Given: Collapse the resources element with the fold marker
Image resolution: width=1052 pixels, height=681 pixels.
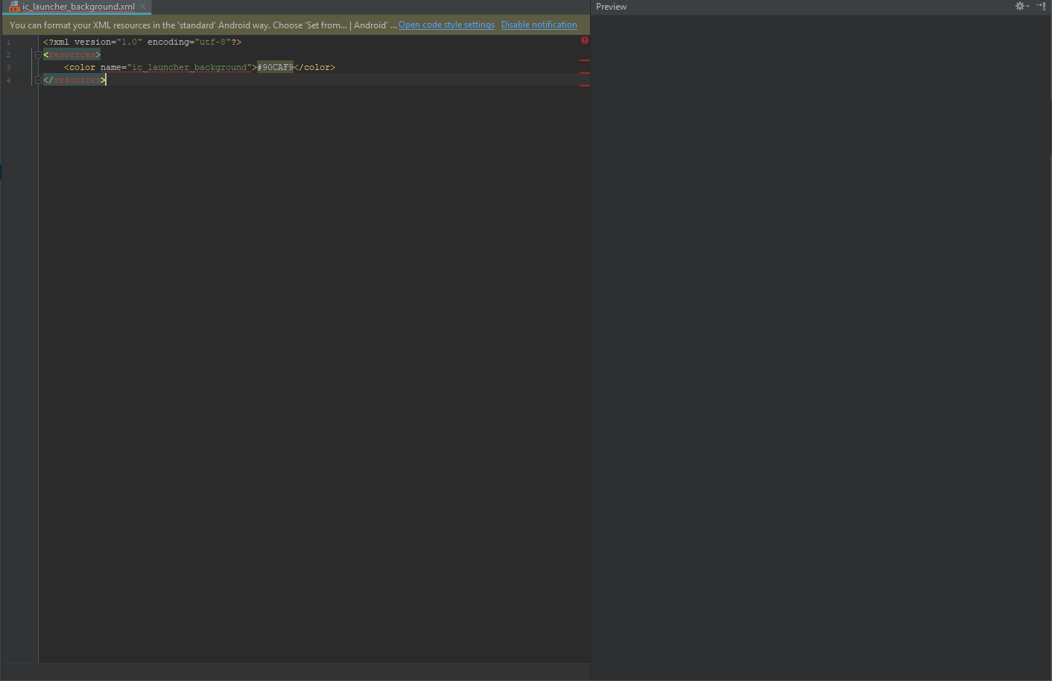Looking at the screenshot, I should pyautogui.click(x=38, y=54).
